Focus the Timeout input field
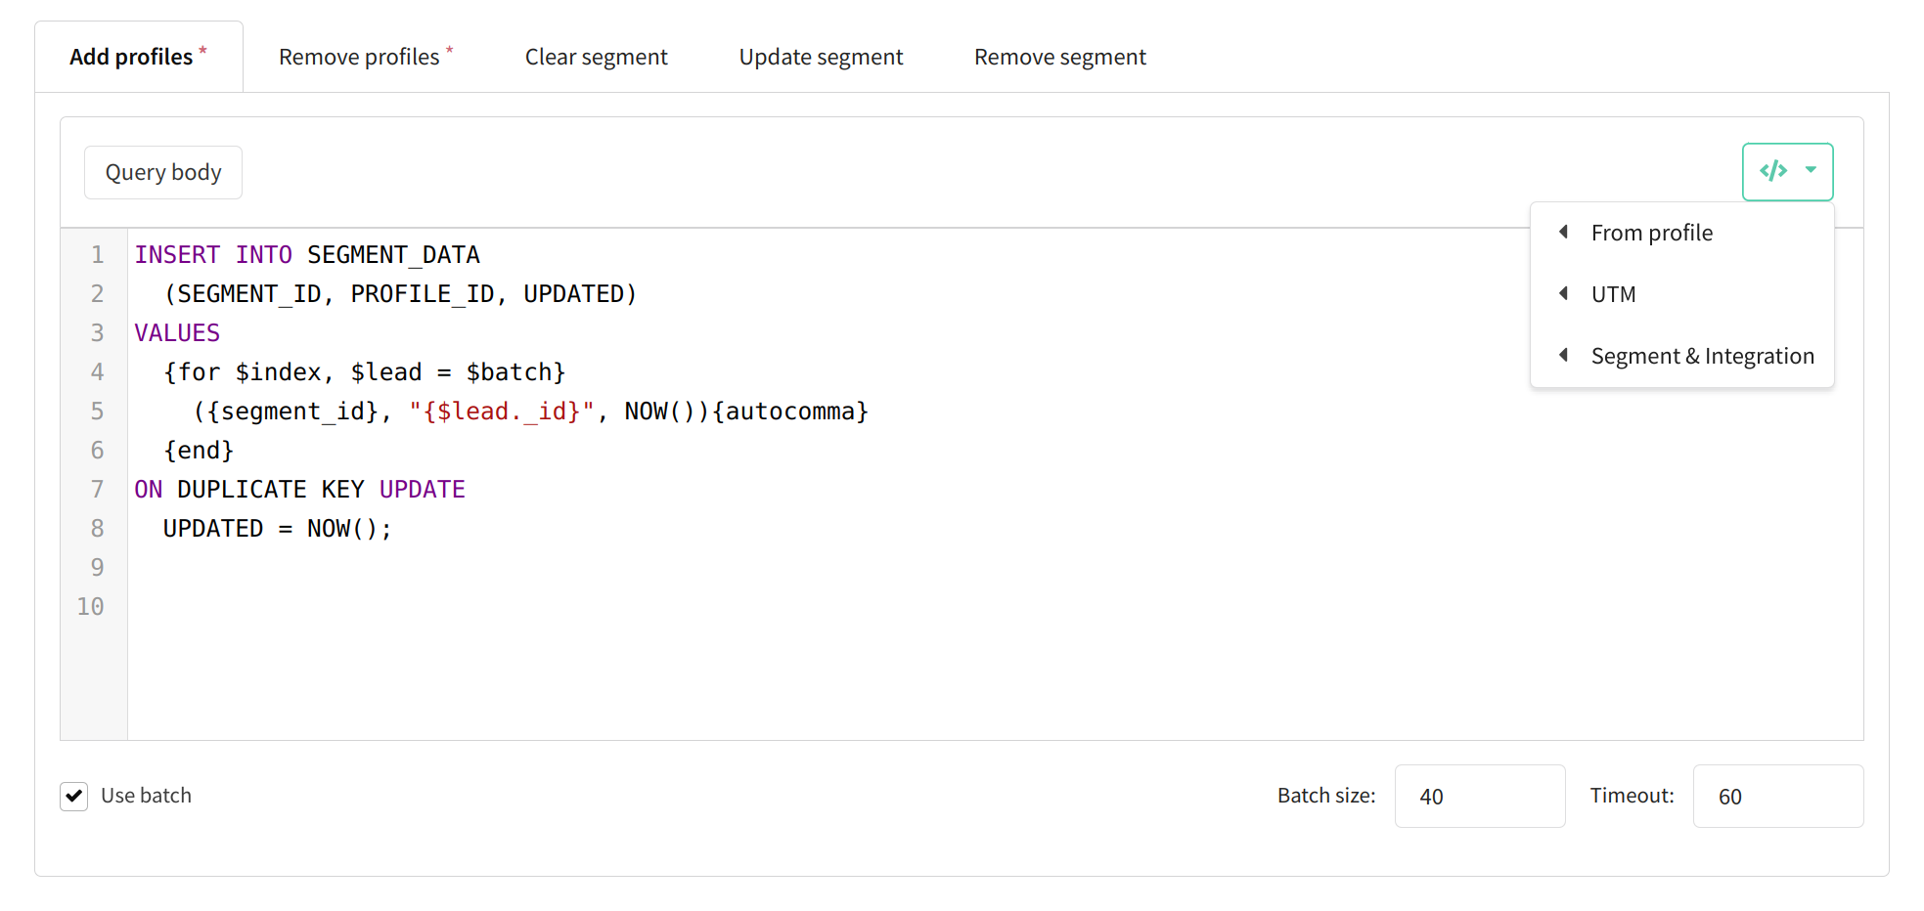Viewport: 1924px width, 911px height. pos(1778,797)
